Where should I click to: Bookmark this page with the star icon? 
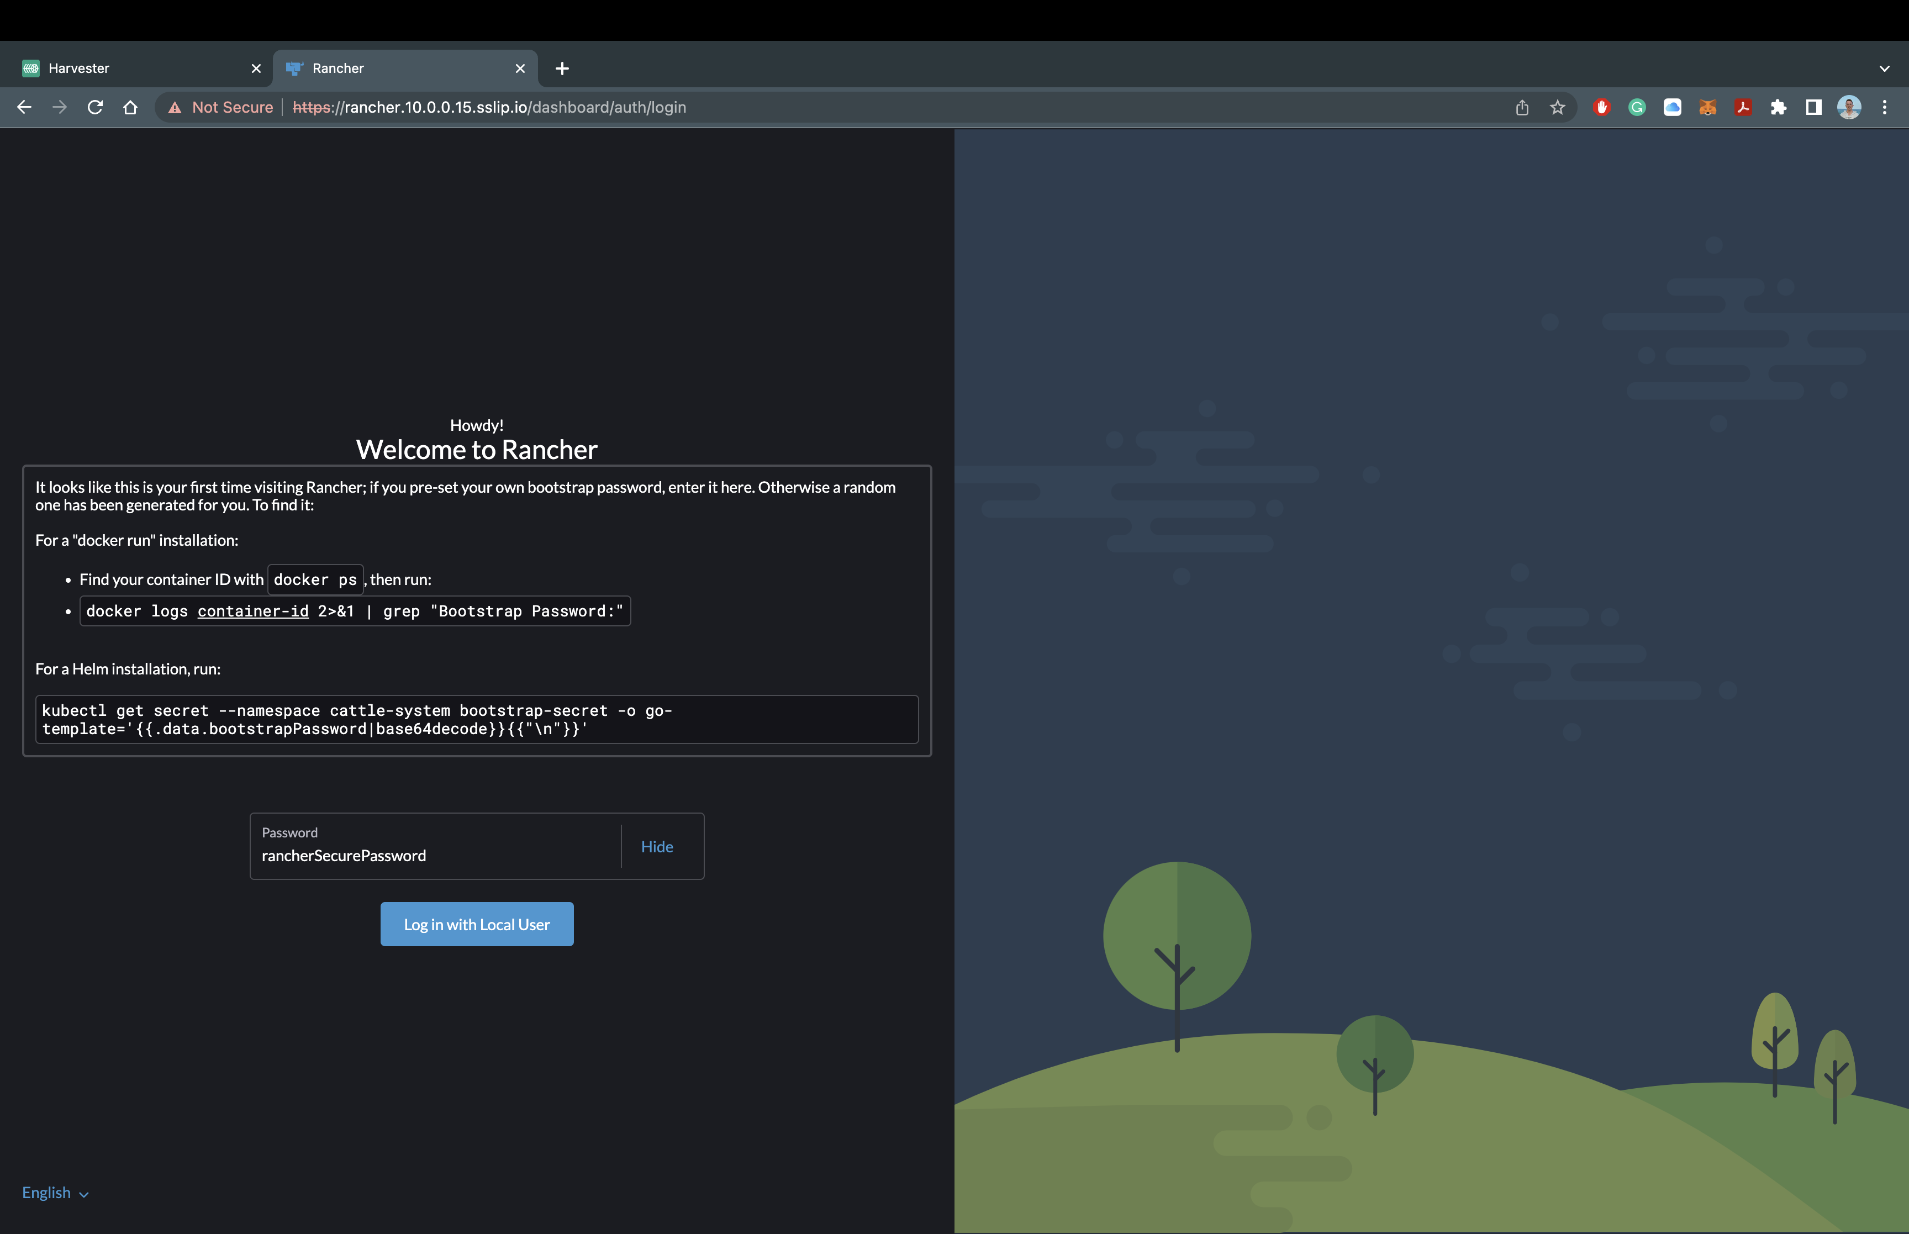1557,107
